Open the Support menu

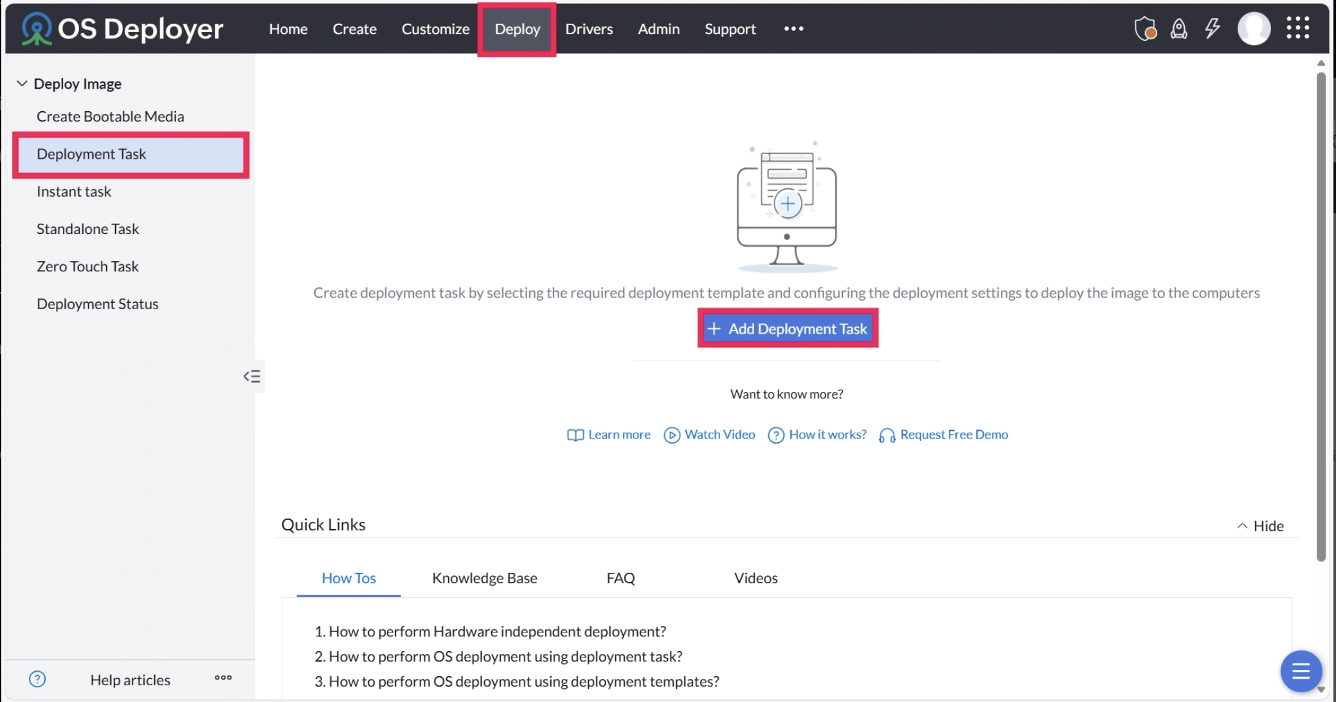730,29
